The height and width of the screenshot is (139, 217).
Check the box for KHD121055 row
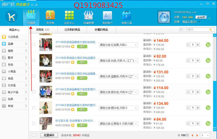tap(34, 76)
